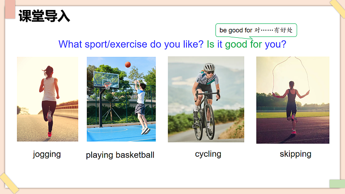Click the "cycling" caption
Screen dimensions: 345x194
click(x=208, y=154)
